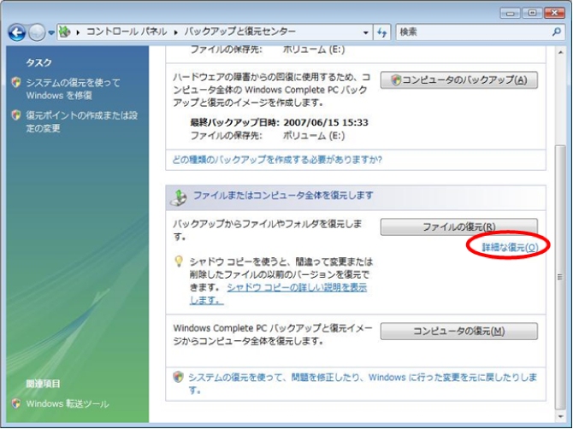Click the shield icon beside 復元ポイントの作成
573x429 pixels.
point(15,115)
